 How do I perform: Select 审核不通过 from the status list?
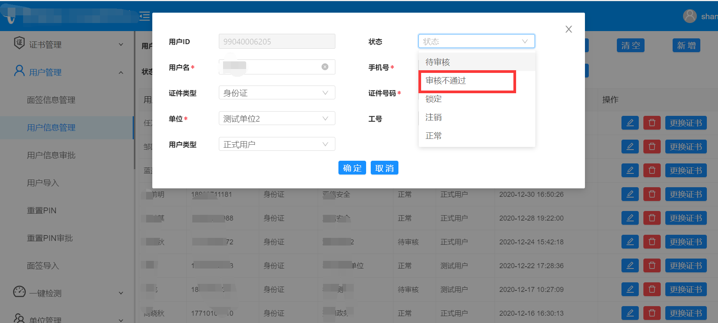click(x=446, y=81)
